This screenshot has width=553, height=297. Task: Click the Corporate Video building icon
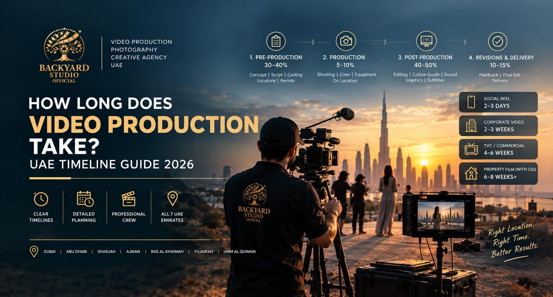(x=471, y=126)
